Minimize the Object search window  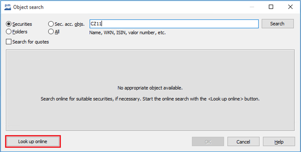click(x=252, y=7)
